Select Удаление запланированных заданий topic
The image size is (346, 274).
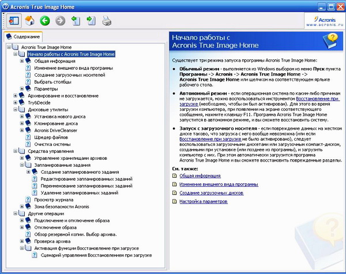coord(80,193)
